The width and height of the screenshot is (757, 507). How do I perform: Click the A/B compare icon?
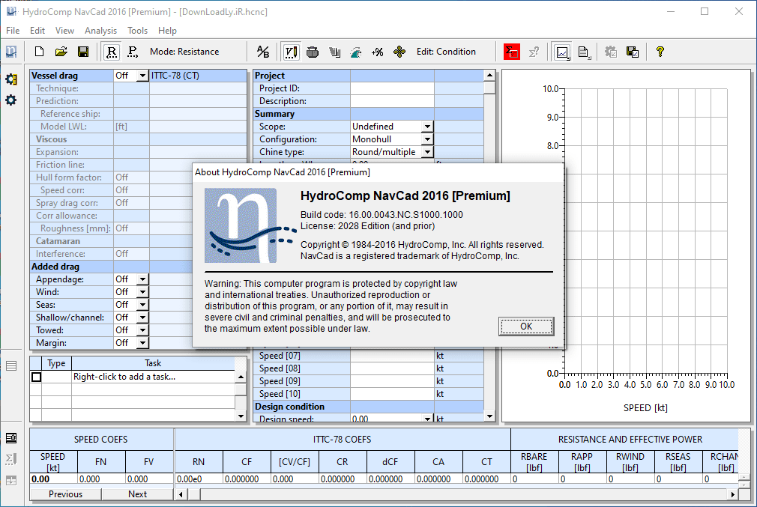(263, 52)
